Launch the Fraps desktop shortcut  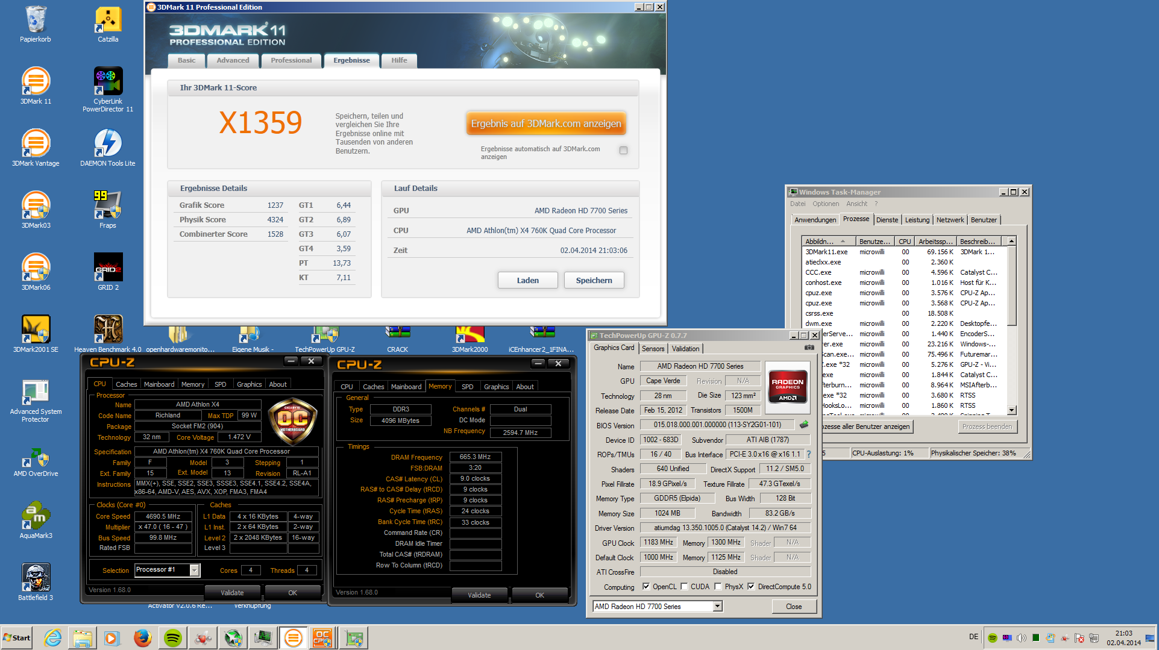point(108,210)
